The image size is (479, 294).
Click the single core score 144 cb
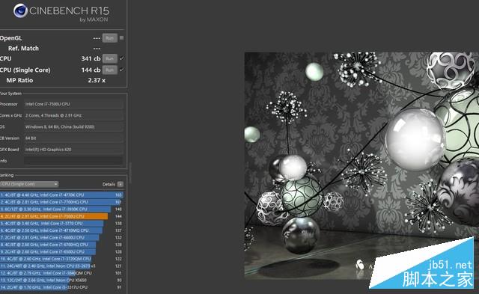pos(91,70)
